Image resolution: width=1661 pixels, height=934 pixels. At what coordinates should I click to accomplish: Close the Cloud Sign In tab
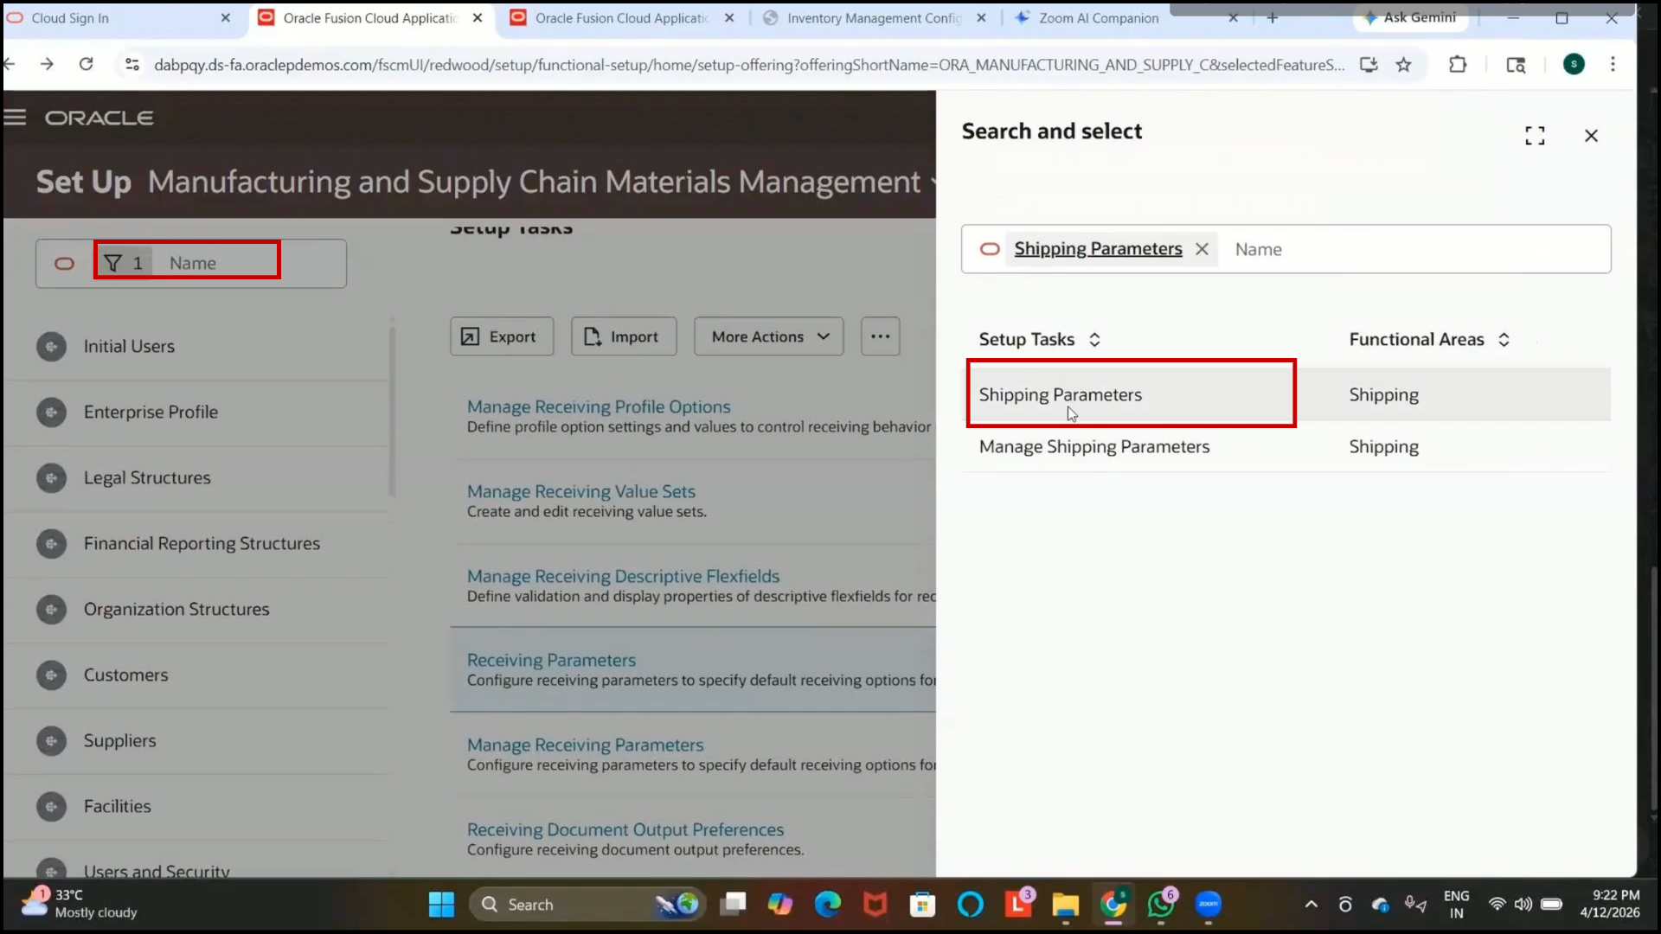pos(226,18)
